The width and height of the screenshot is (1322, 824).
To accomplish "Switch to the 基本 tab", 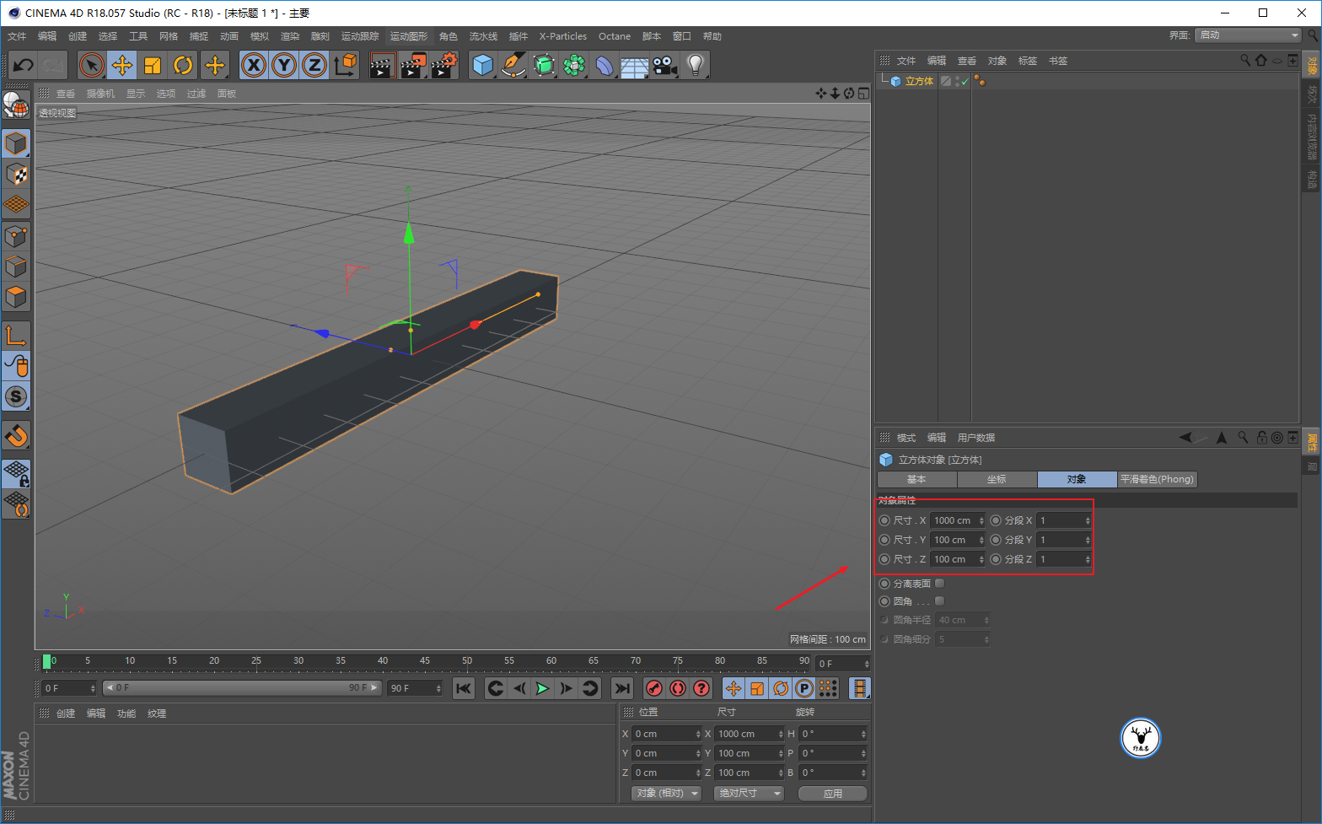I will click(x=916, y=479).
